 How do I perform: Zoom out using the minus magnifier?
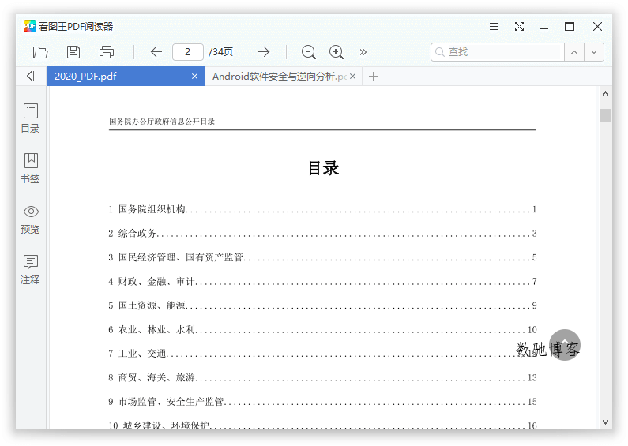point(309,52)
